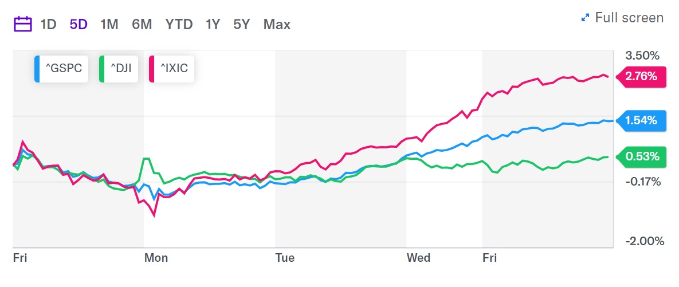Click the green 0.53% value label

click(641, 157)
